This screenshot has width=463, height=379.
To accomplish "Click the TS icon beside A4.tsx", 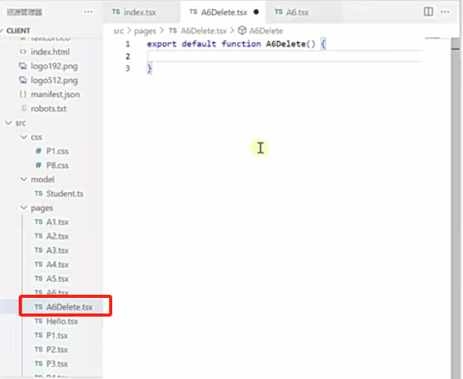I will tap(38, 264).
